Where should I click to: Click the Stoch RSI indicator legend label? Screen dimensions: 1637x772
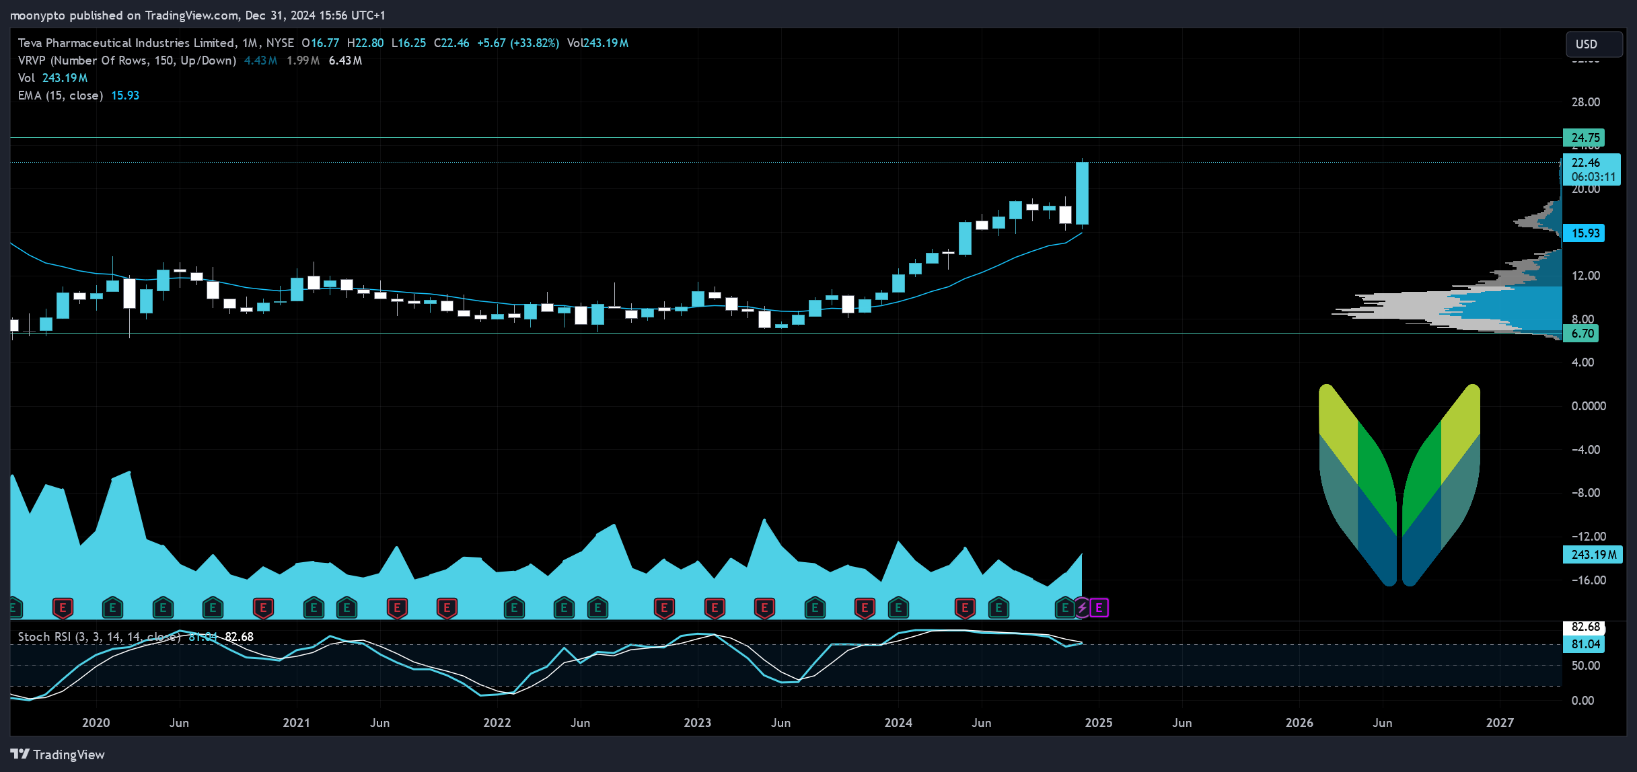click(100, 637)
